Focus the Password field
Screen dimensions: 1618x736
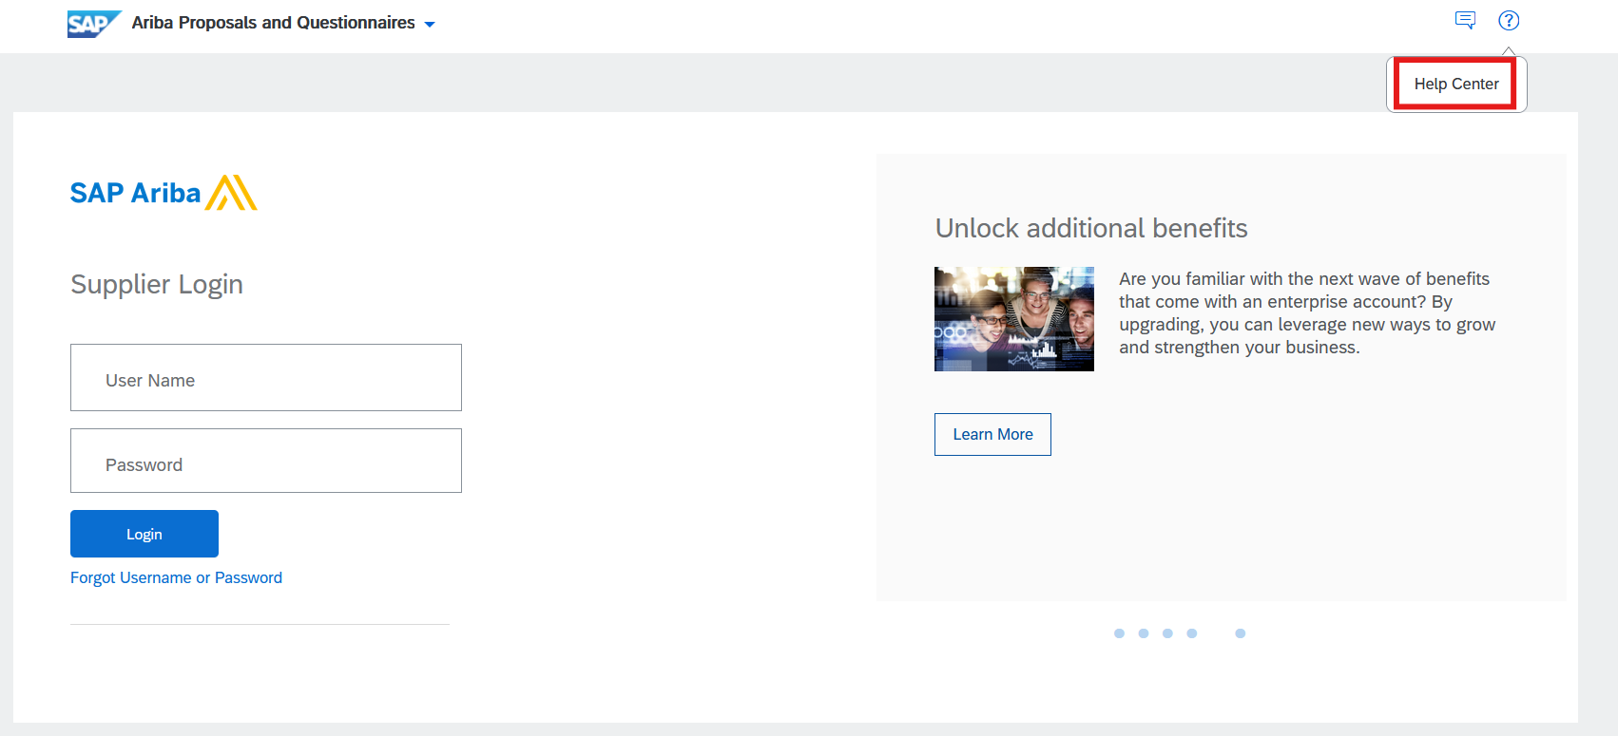[266, 461]
